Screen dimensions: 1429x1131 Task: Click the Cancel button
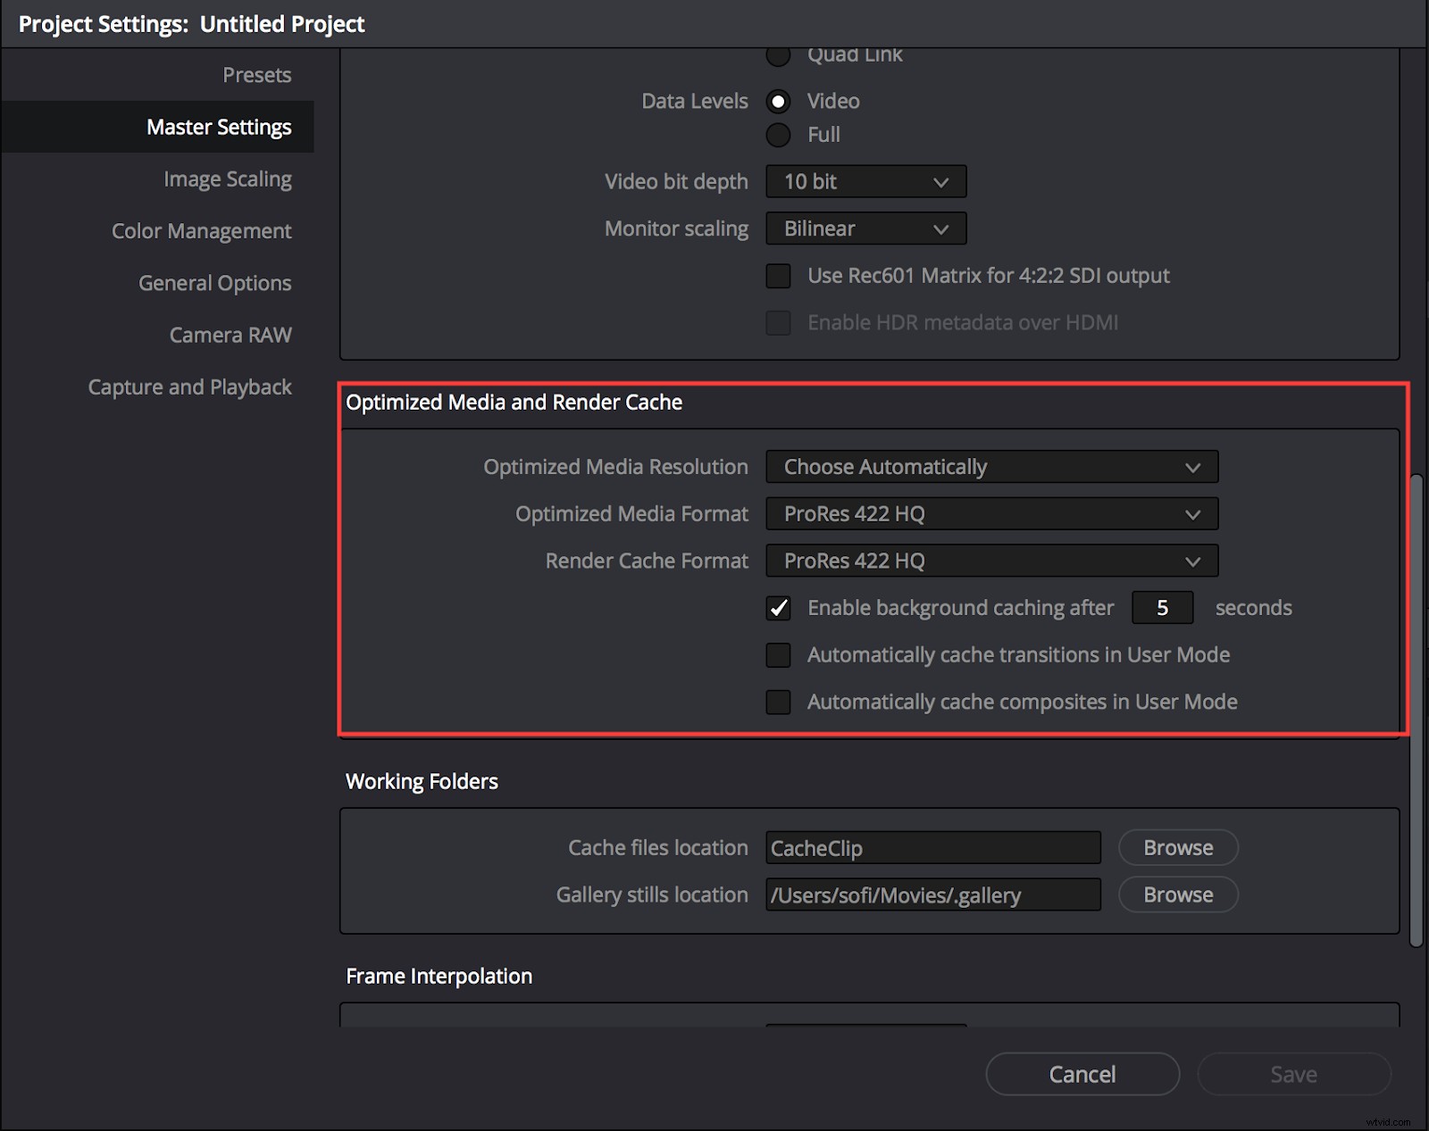1082,1074
